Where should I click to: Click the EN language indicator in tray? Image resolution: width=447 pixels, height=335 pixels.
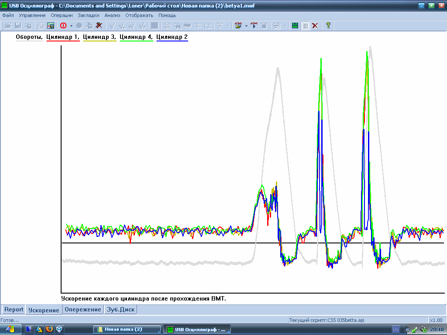click(395, 330)
